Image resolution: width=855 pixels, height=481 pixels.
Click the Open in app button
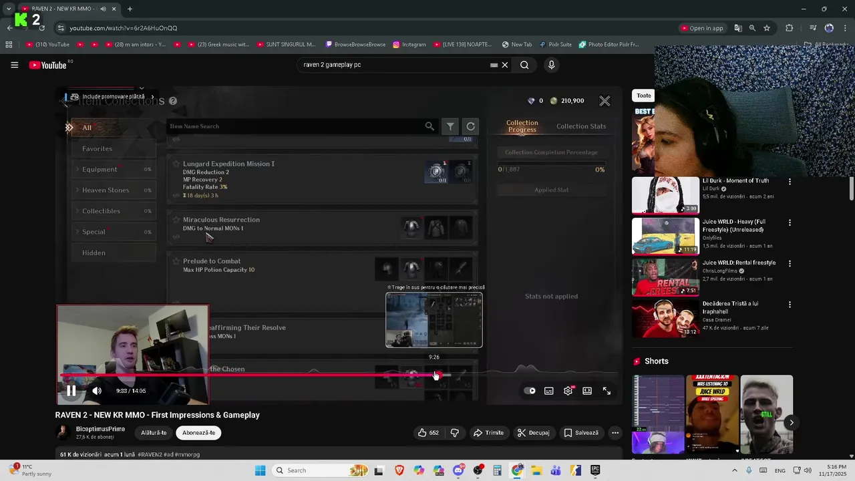(x=702, y=28)
